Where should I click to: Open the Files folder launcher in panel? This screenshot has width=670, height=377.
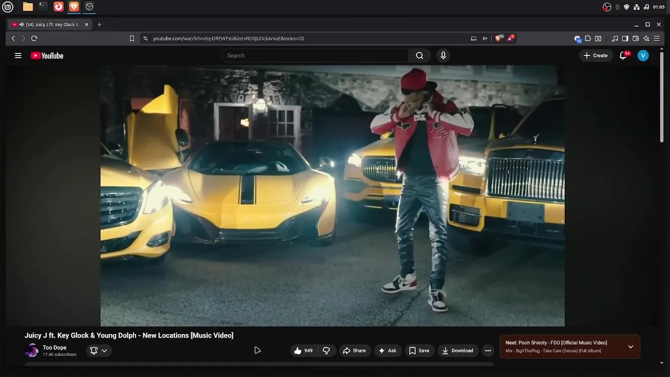[28, 7]
